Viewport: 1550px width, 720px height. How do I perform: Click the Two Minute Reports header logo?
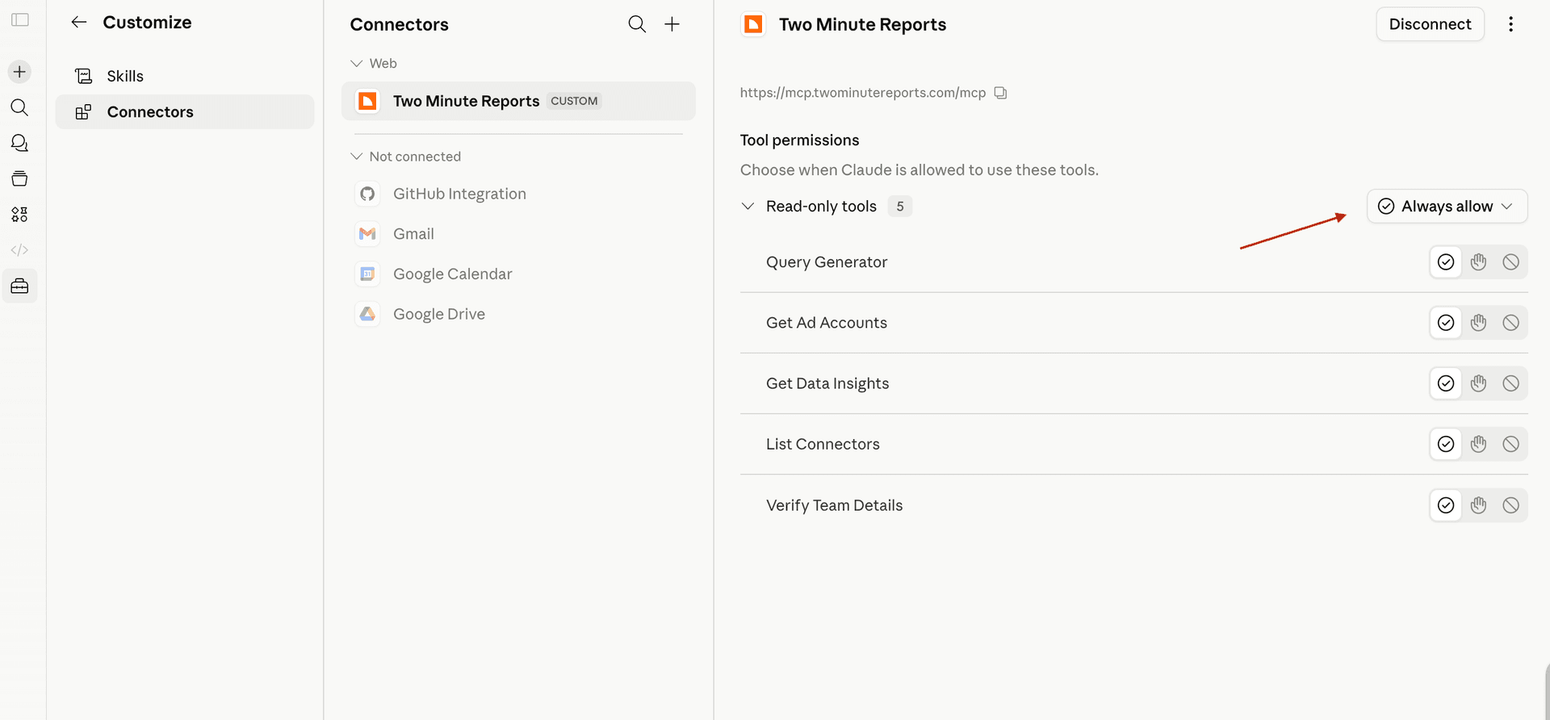753,24
